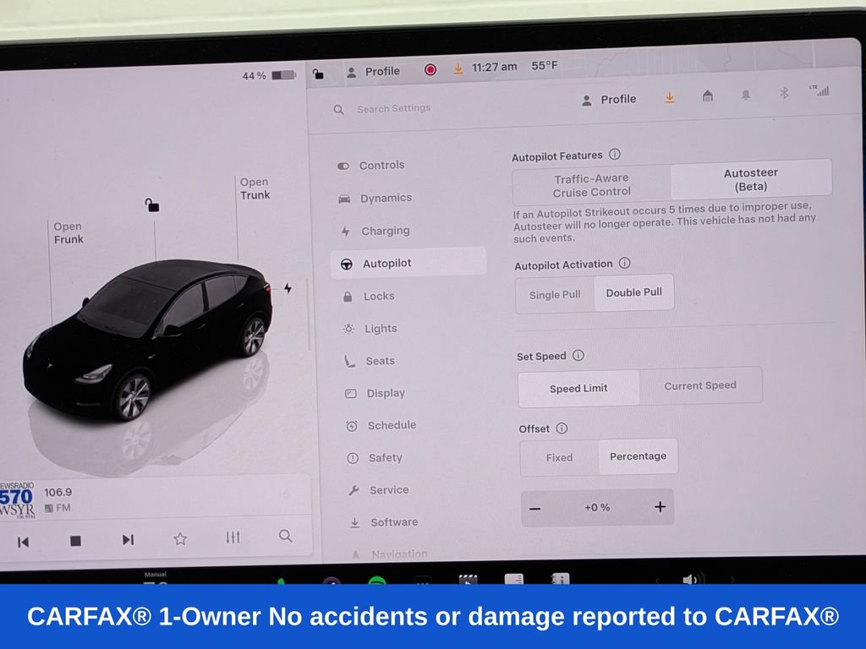Image resolution: width=866 pixels, height=649 pixels.
Task: Click the orange download icon in settings header
Action: (670, 98)
